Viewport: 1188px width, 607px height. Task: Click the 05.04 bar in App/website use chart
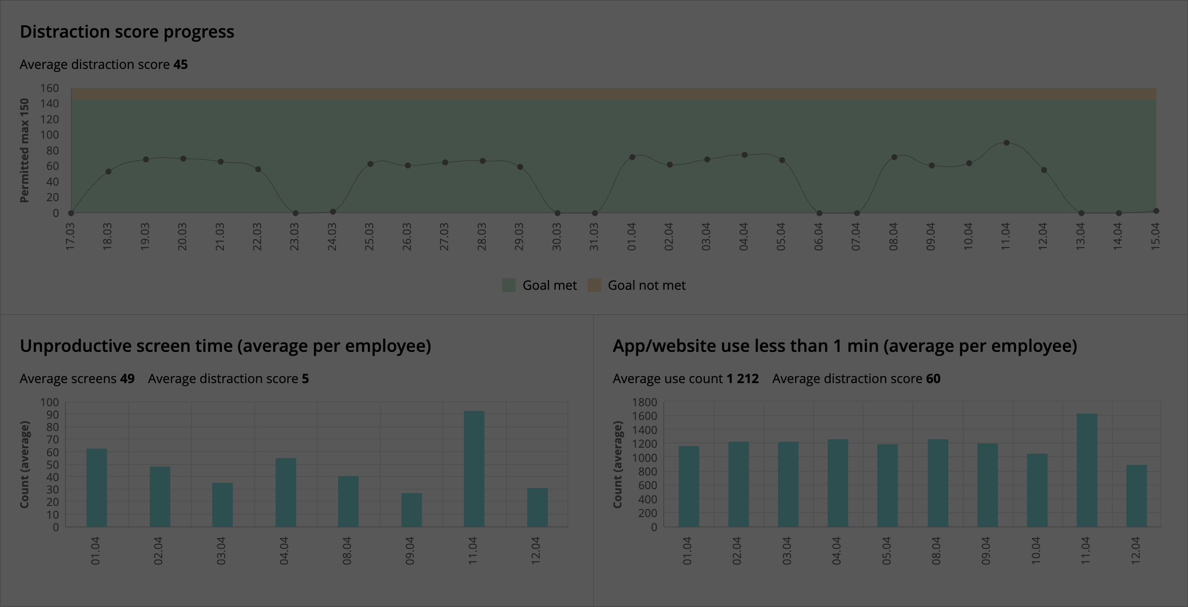[x=888, y=486]
